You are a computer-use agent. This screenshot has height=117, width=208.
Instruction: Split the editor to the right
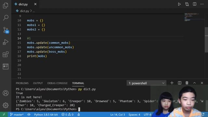coord(195,4)
